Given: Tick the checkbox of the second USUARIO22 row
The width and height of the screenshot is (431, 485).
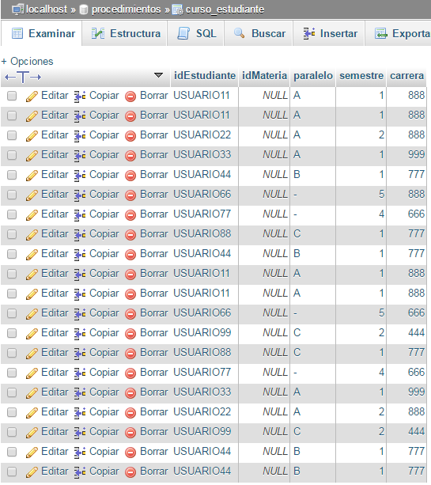Looking at the screenshot, I should tap(12, 413).
